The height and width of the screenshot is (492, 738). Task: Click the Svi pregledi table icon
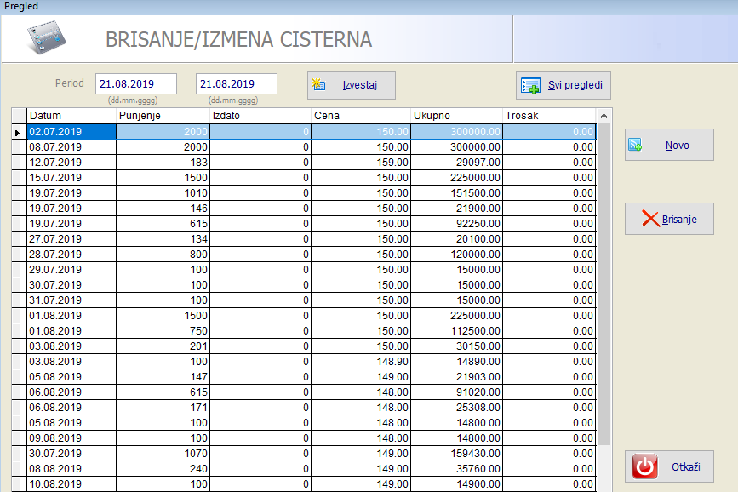click(x=530, y=86)
